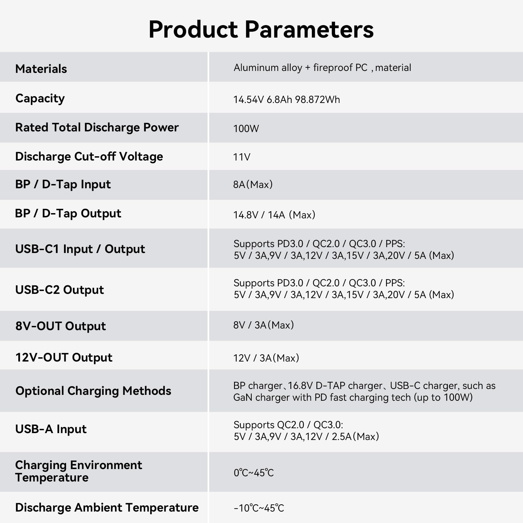This screenshot has height=523, width=523.
Task: Click the 100W discharge power value
Action: 246,128
